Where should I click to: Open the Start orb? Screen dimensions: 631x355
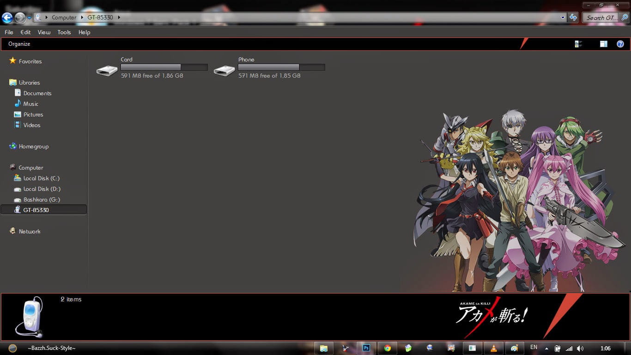(x=12, y=348)
